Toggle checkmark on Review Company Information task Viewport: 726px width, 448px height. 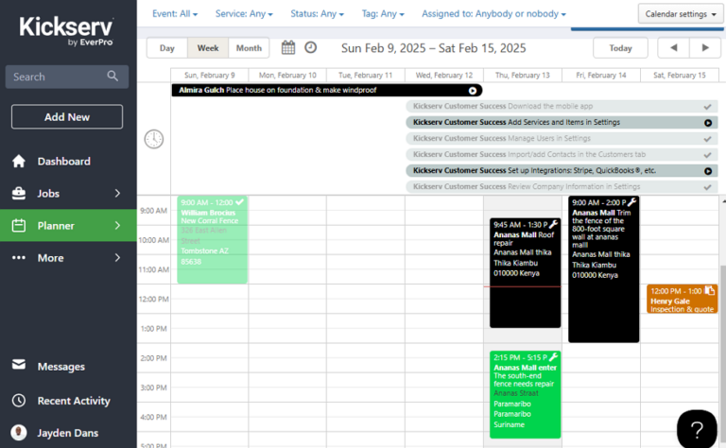[707, 187]
